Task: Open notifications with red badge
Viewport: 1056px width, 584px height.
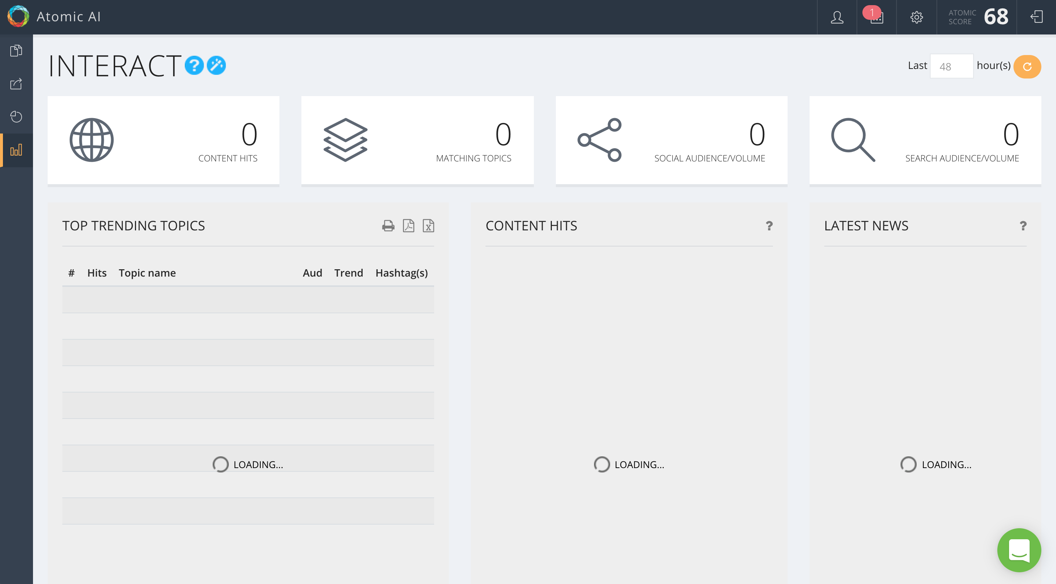Action: 876,17
